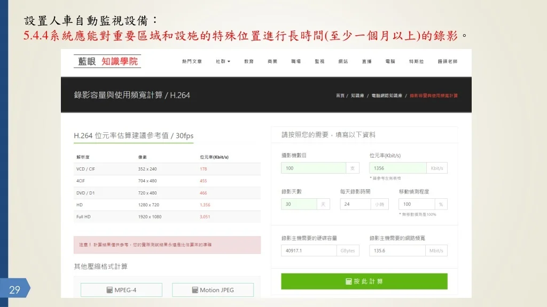Image resolution: width=547 pixels, height=307 pixels.
Task: Click the 移動偵測程度 input showing 100
Action: tap(417, 204)
